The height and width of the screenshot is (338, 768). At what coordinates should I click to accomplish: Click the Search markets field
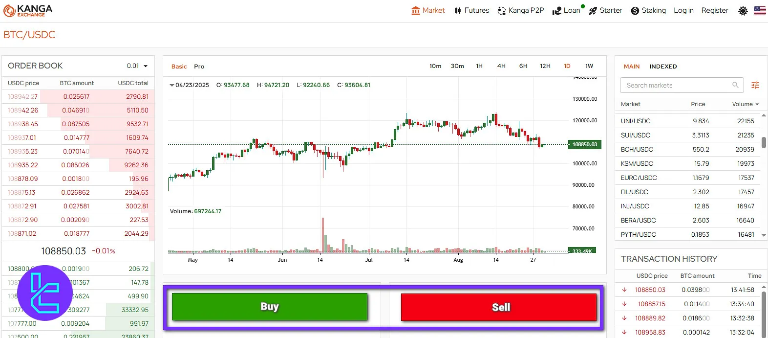682,85
